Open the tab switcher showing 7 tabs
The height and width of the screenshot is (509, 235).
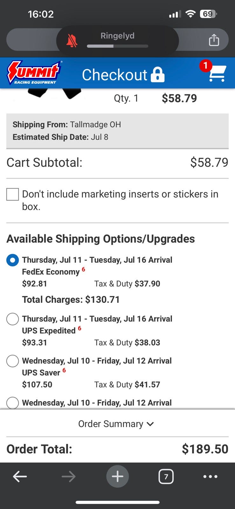(x=166, y=477)
